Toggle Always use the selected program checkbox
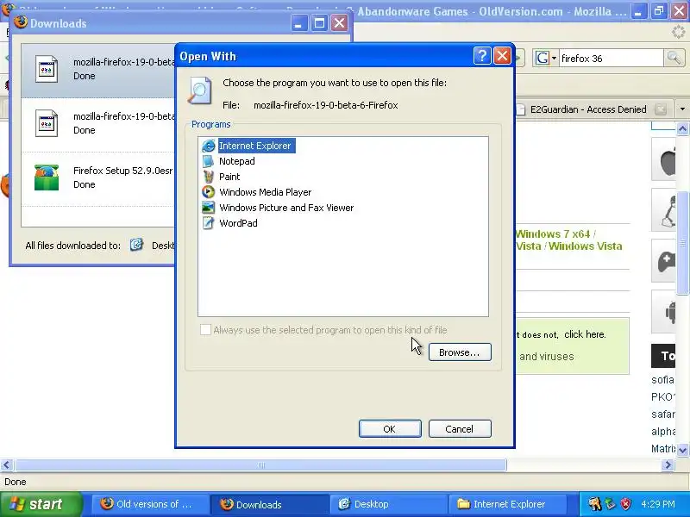690x517 pixels. coord(205,330)
